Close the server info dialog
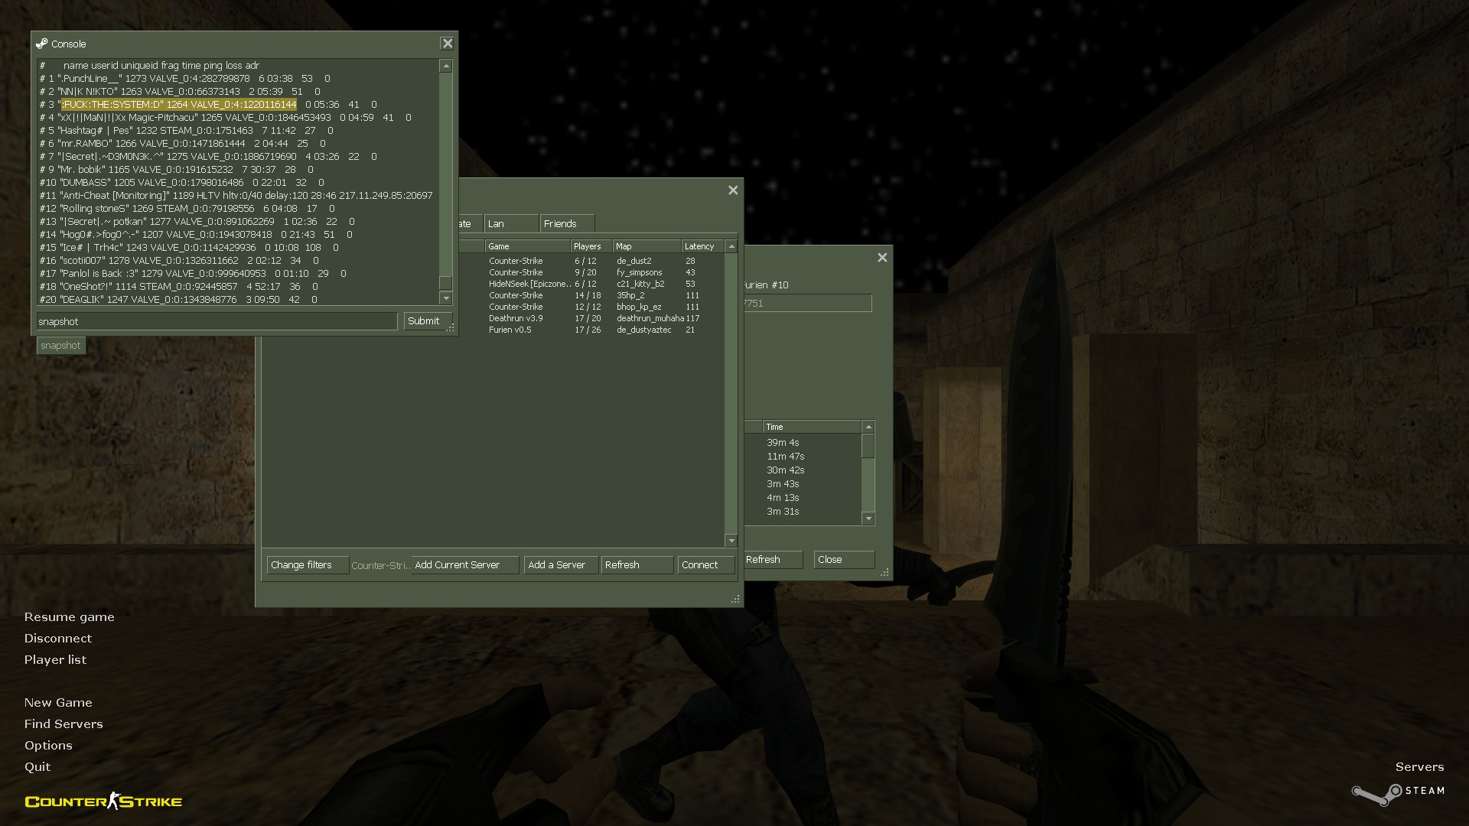 coord(882,258)
